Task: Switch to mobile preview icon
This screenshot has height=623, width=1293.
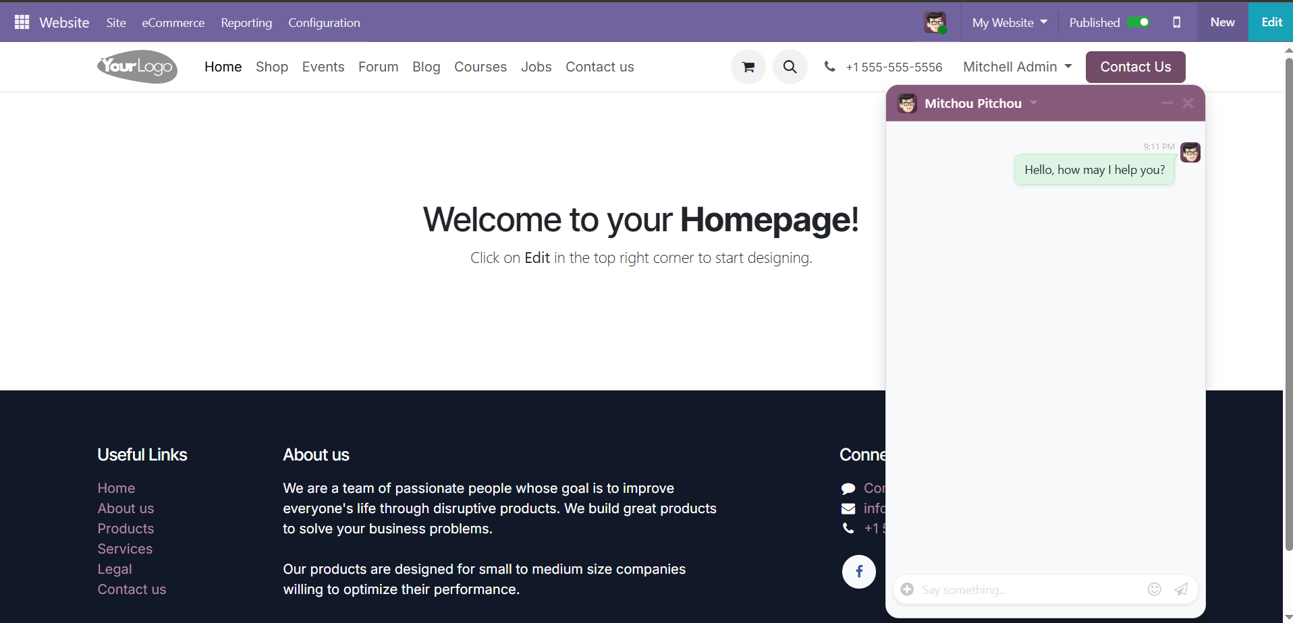Action: [1176, 22]
